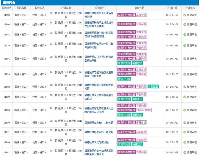Click the 销售欺诈 tag in row 11846
This screenshot has width=200, height=156.
tap(137, 144)
